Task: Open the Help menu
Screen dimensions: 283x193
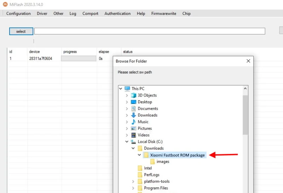Action: (x=141, y=13)
